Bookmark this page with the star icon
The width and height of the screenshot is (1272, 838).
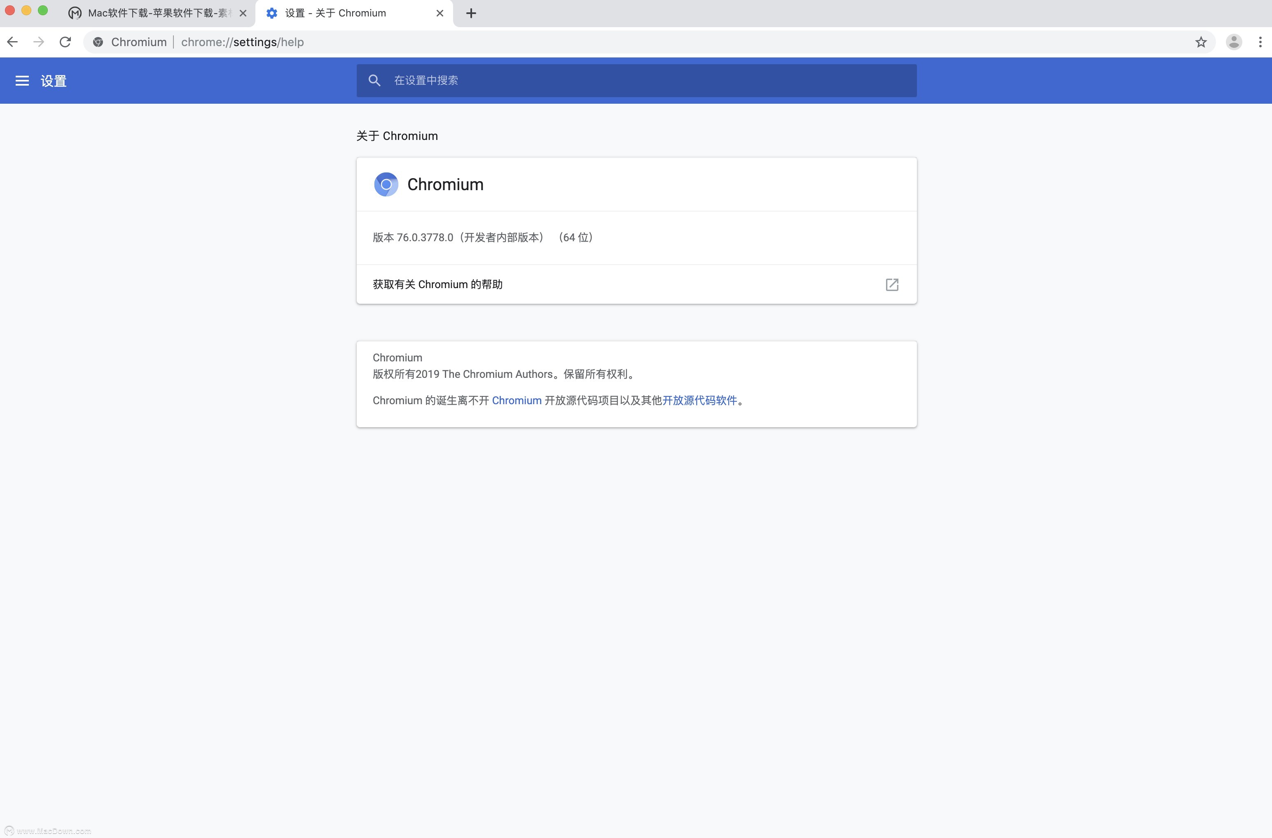pos(1201,42)
